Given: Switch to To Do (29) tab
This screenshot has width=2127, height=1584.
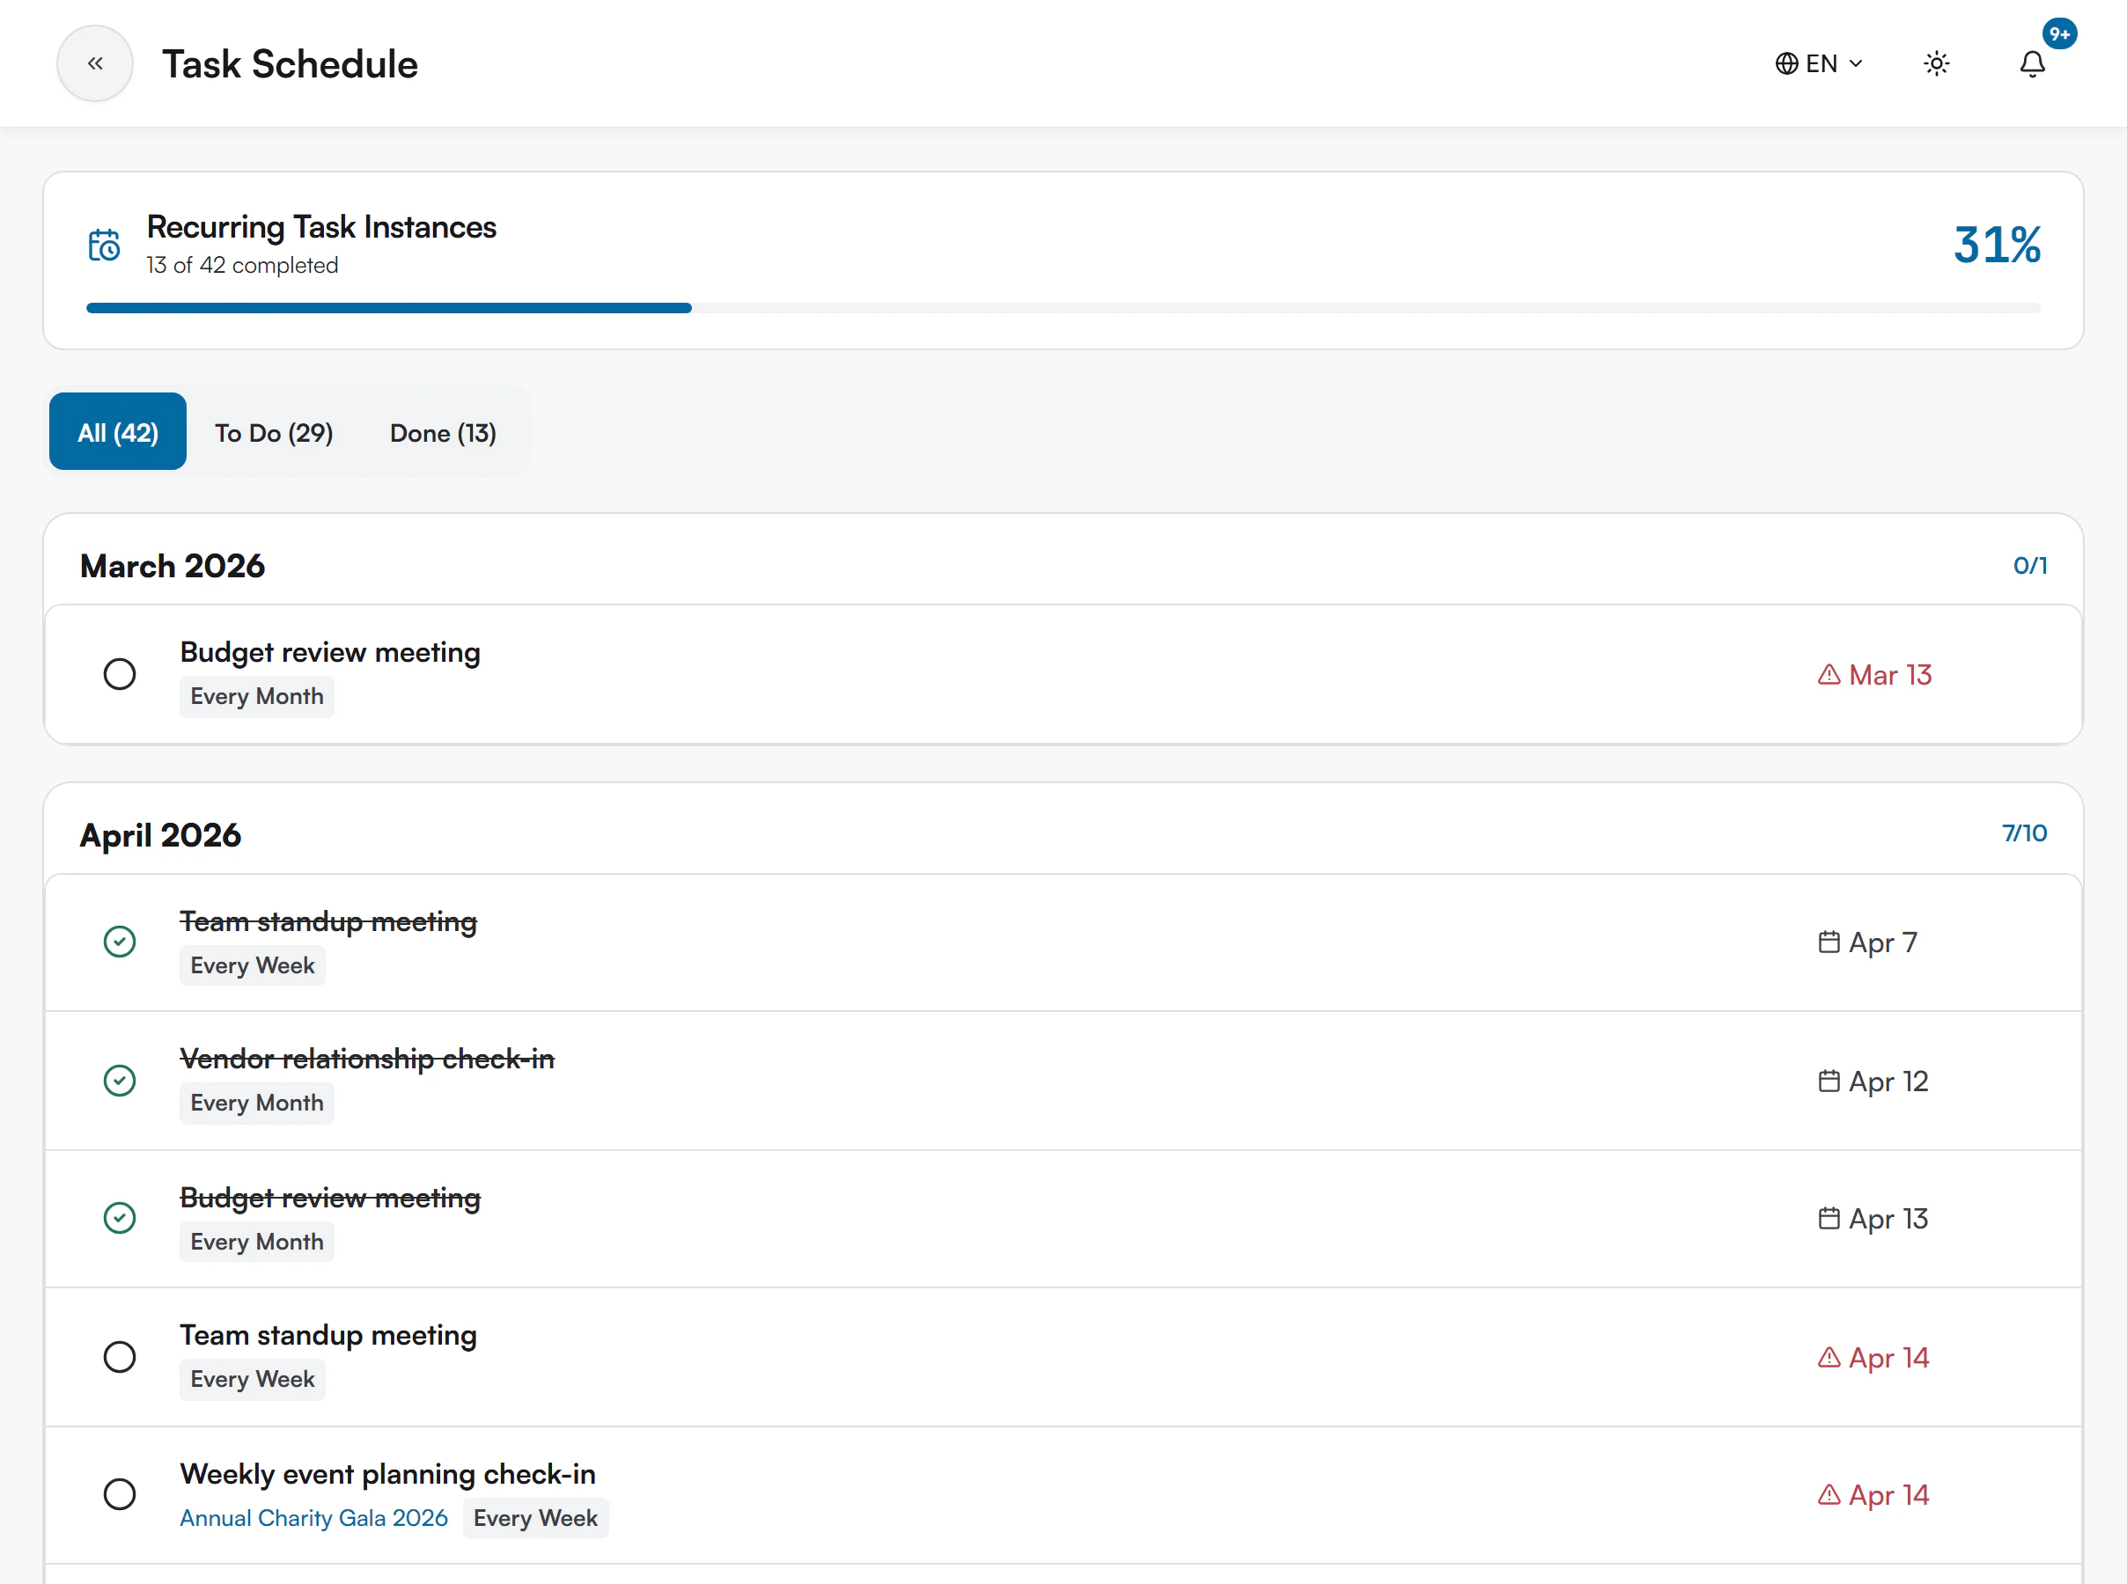Looking at the screenshot, I should pyautogui.click(x=275, y=433).
